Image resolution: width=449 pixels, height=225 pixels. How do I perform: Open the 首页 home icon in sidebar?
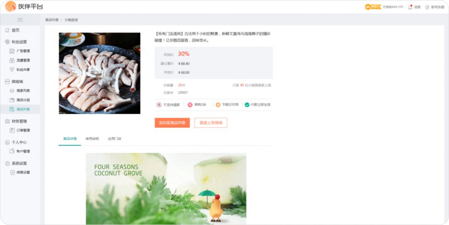tap(7, 30)
